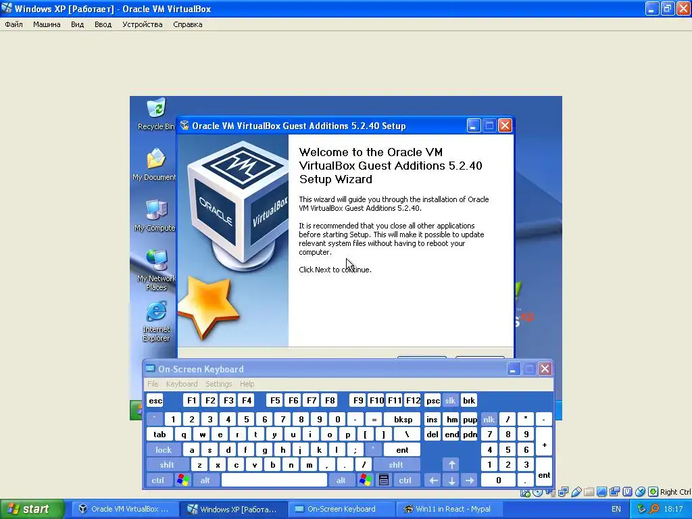
Task: Select the My Computer desktop icon
Action: (x=155, y=216)
